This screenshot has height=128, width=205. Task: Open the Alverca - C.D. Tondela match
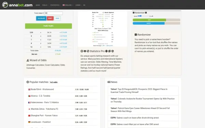point(41,96)
